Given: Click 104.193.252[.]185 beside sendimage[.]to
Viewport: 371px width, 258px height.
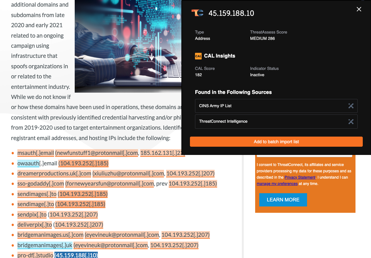Looking at the screenshot, I should pyautogui.click(x=80, y=204).
